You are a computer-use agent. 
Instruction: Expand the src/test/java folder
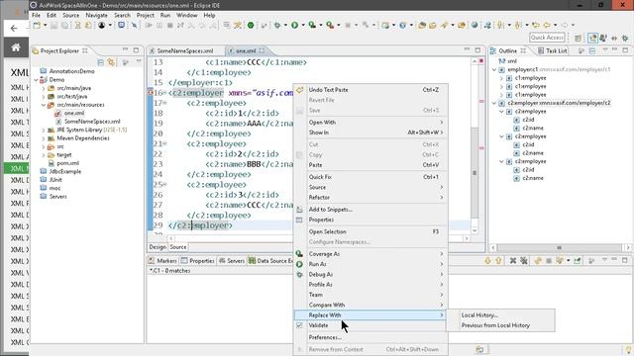44,97
